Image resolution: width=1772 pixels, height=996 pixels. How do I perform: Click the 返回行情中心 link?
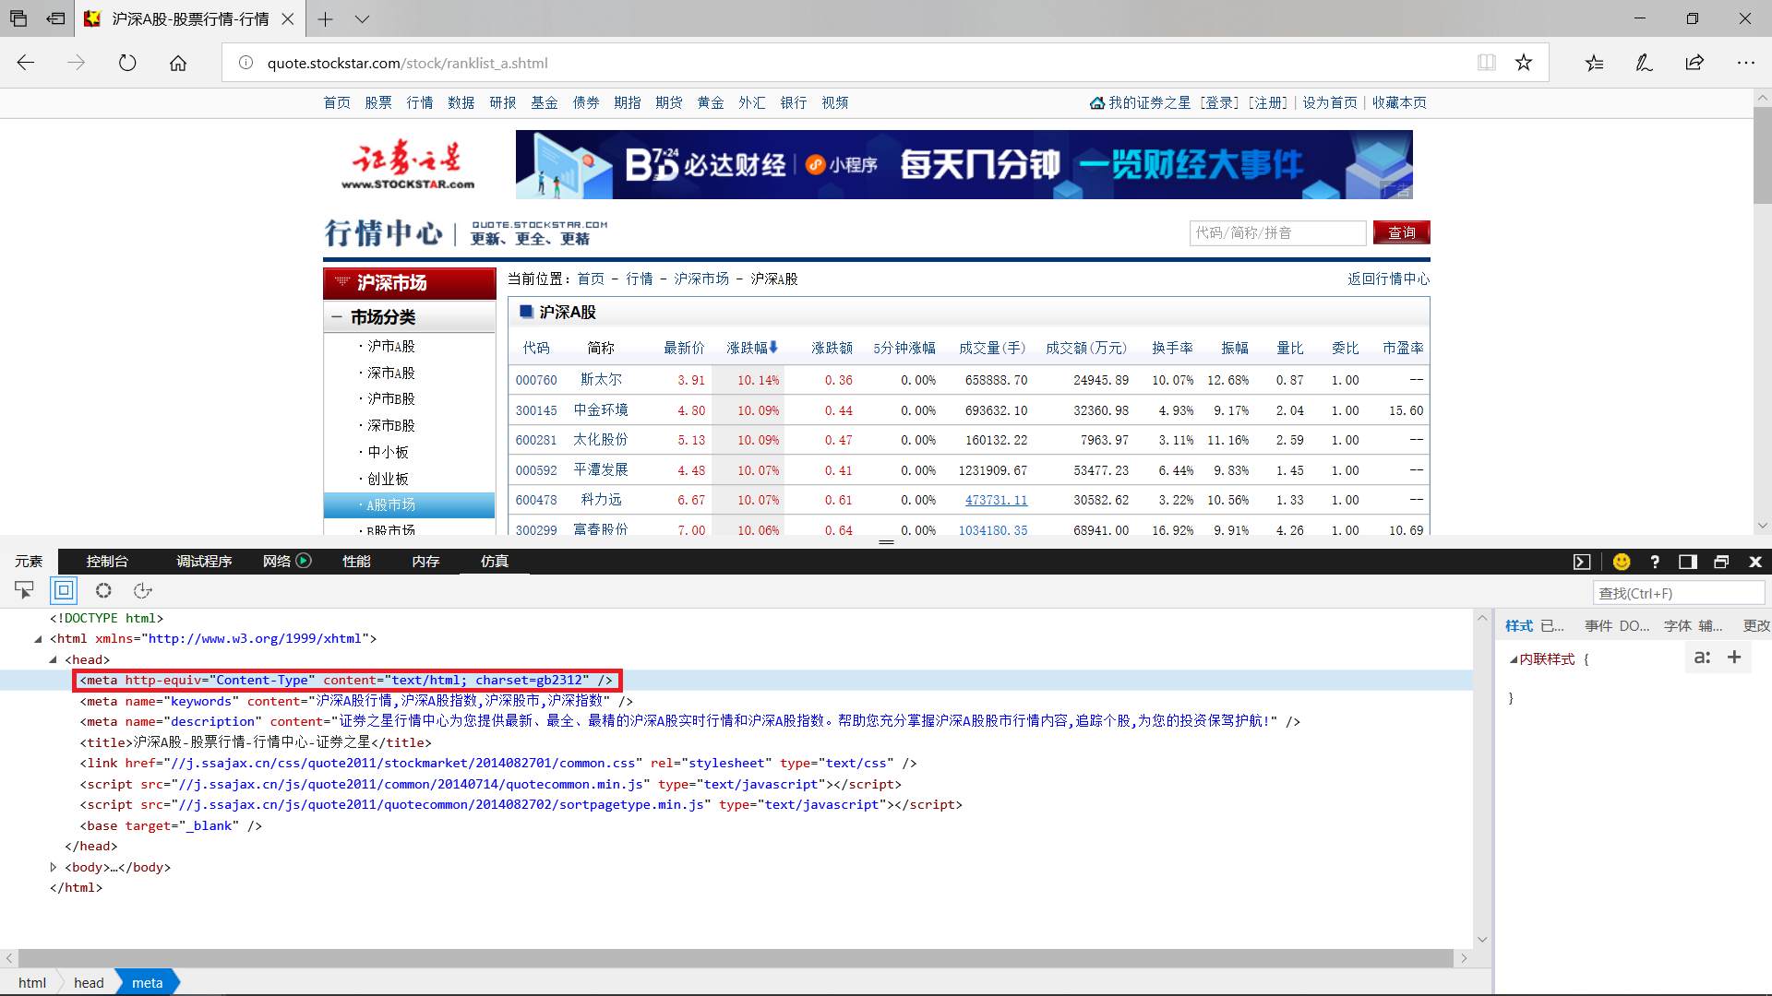[1388, 279]
